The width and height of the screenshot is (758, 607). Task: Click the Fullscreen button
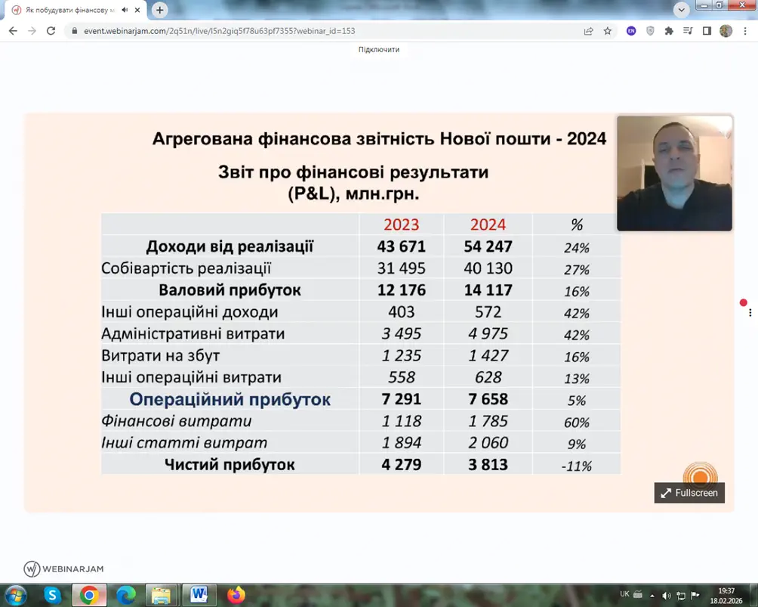[x=689, y=493]
